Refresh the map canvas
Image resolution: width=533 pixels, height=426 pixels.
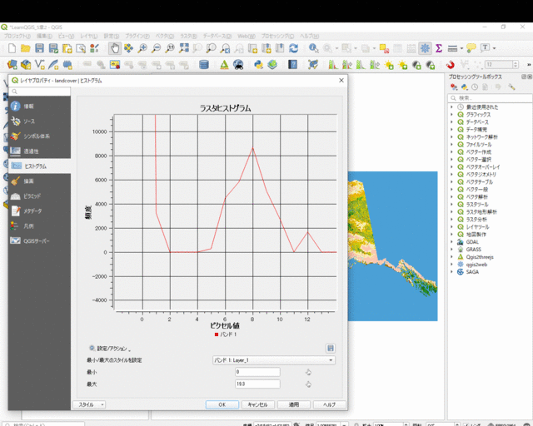click(x=294, y=48)
